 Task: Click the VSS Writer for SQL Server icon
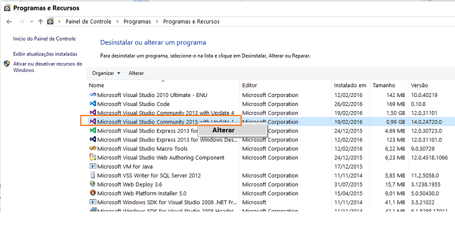click(x=93, y=175)
